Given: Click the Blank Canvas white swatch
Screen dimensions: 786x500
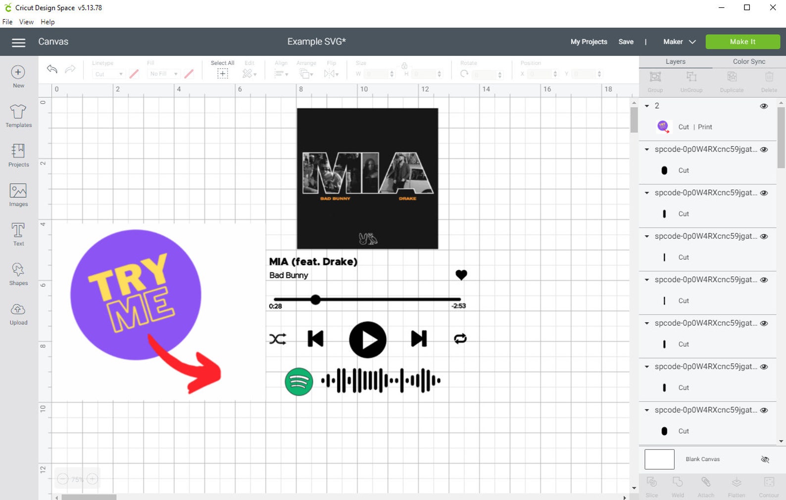Looking at the screenshot, I should click(x=659, y=459).
